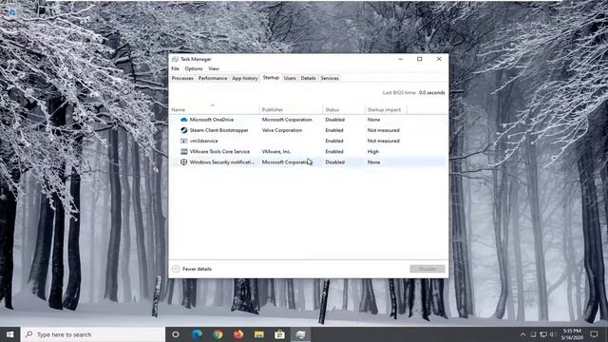Click the Disabled status for OneDrive
This screenshot has width=608, height=342.
(335, 120)
